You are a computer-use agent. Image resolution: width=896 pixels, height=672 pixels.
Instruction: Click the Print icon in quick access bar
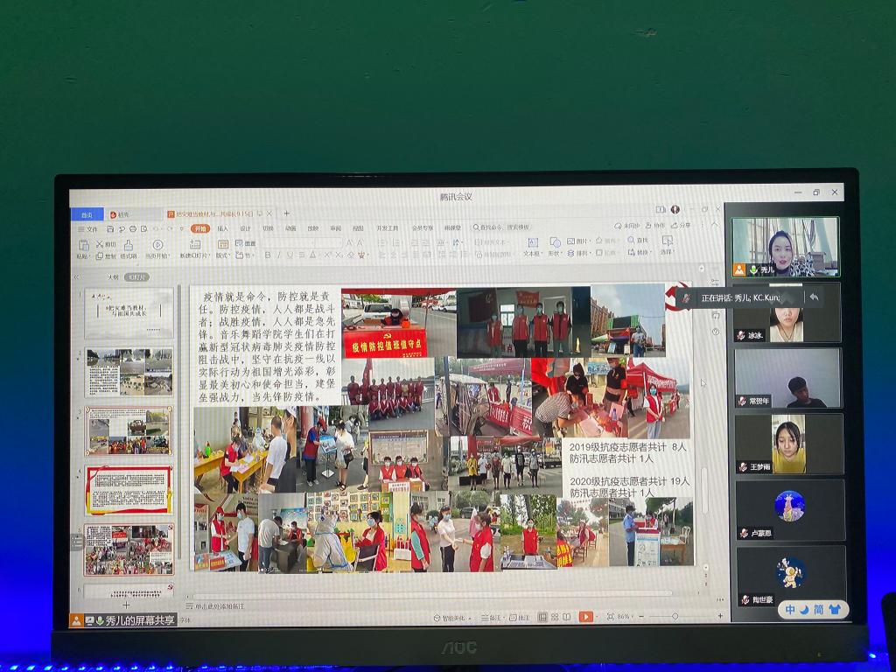pyautogui.click(x=133, y=228)
